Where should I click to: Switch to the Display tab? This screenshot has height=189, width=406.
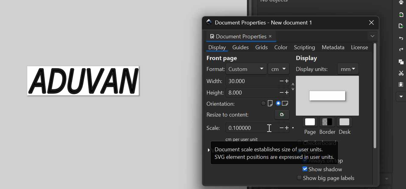(x=217, y=47)
